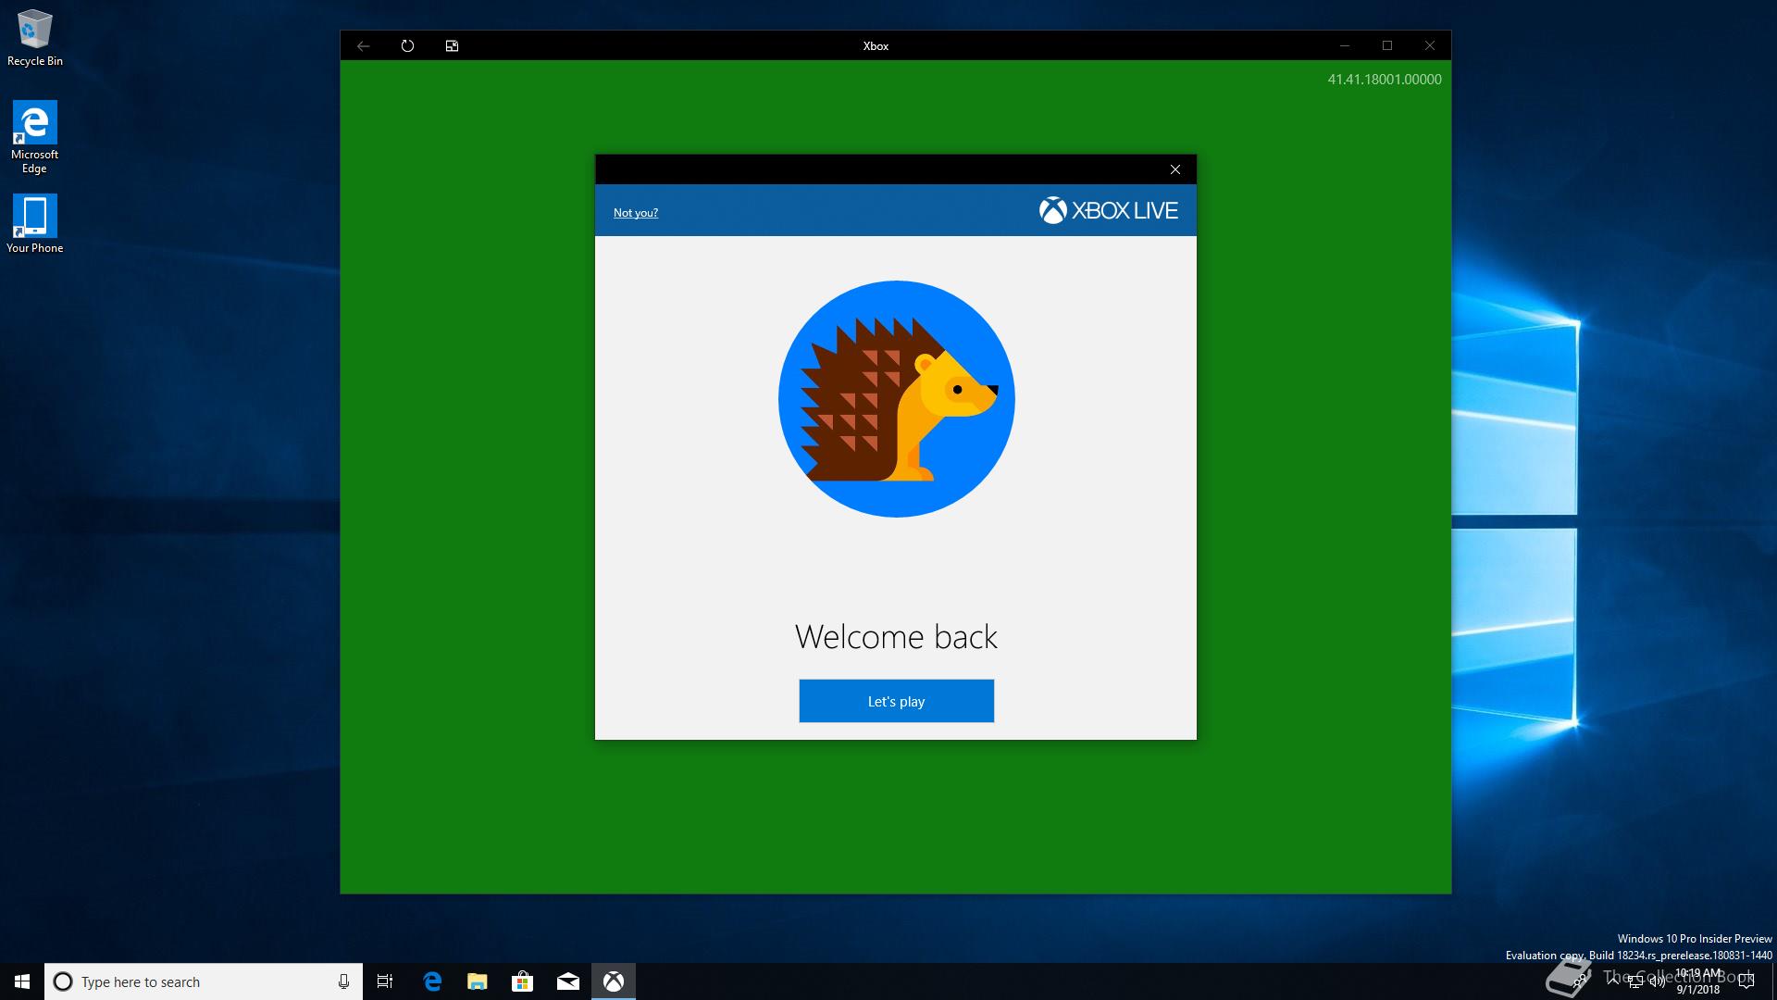Click the system tray date 9/1/2018

(1698, 990)
